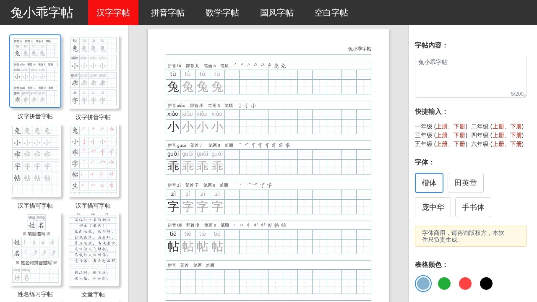Select the 庞中华 font style

(433, 207)
